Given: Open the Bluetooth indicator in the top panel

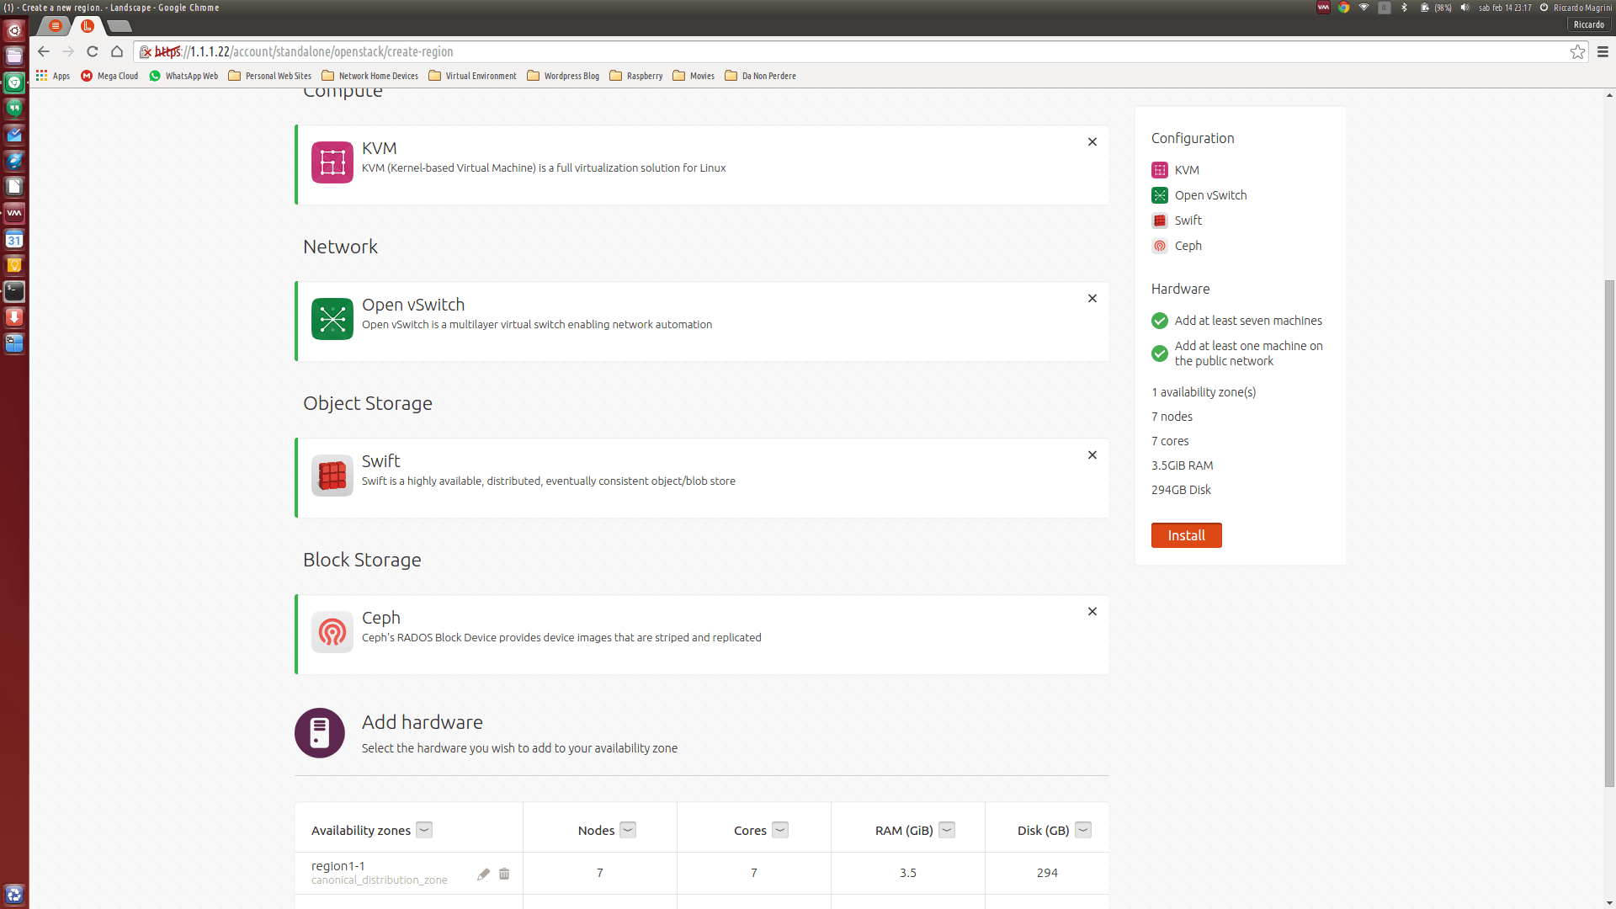Looking at the screenshot, I should coord(1404,8).
